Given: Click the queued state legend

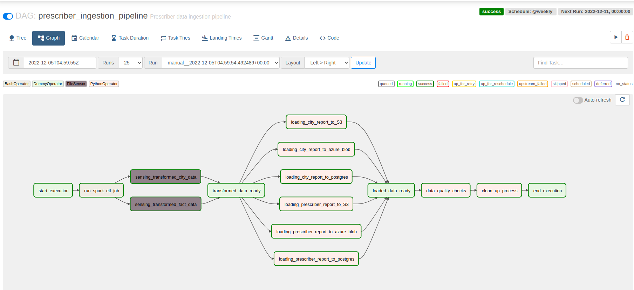Looking at the screenshot, I should coord(386,84).
